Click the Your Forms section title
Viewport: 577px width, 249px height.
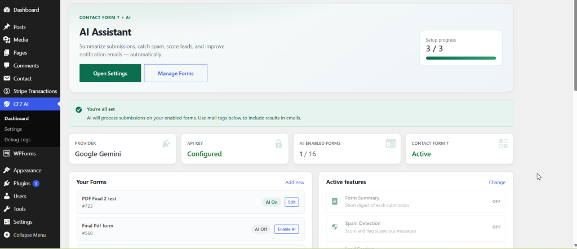point(91,182)
